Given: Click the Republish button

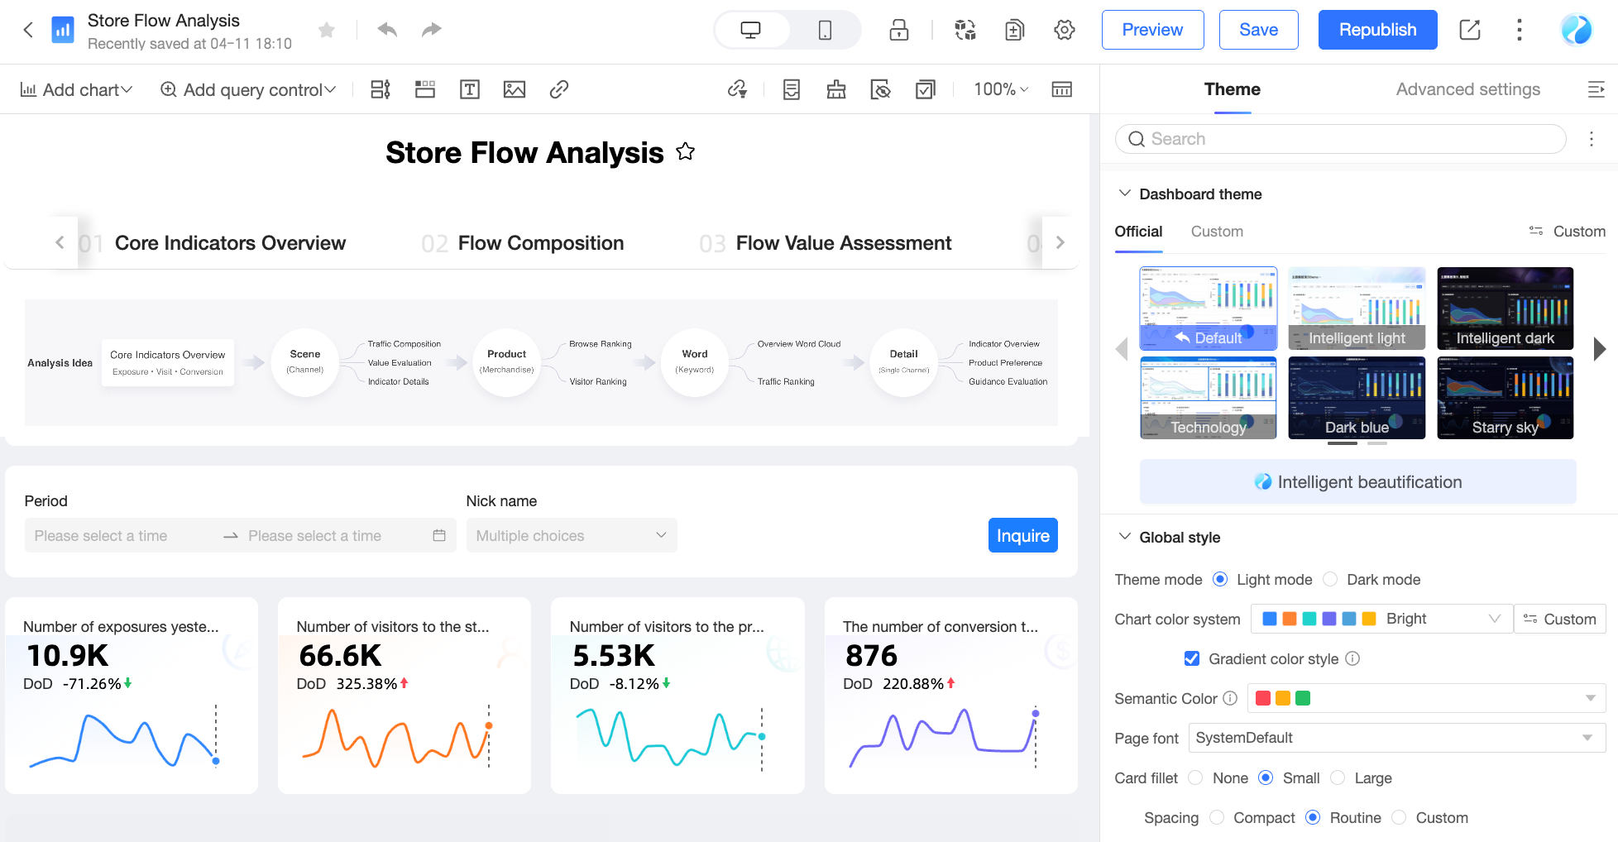Looking at the screenshot, I should point(1377,30).
